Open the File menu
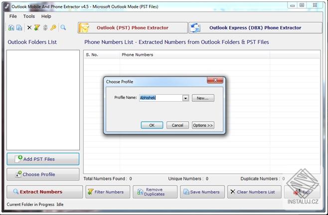The width and height of the screenshot is (328, 215). coord(13,16)
